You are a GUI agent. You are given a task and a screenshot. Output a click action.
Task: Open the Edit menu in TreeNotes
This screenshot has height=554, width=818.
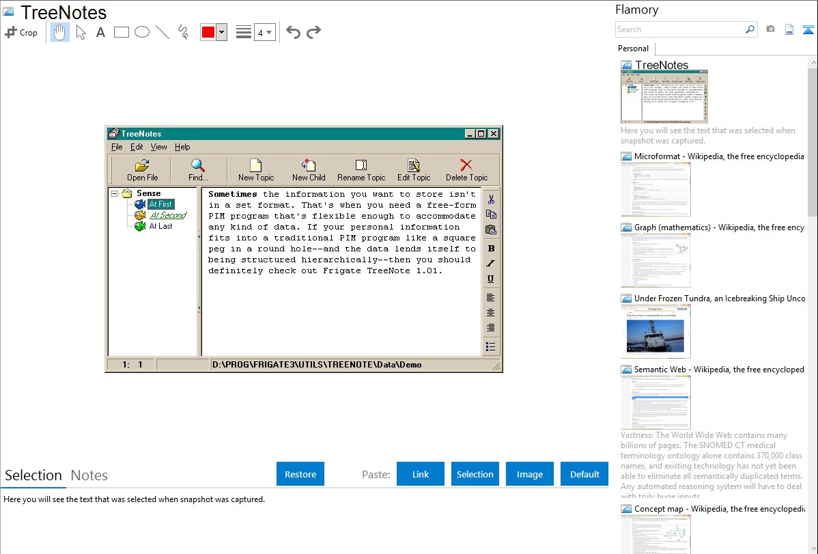tap(137, 147)
